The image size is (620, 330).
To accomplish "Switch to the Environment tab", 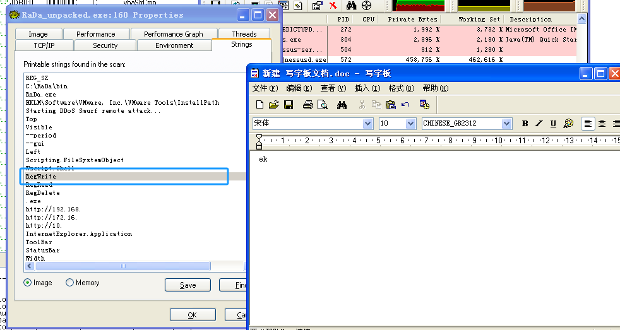I will (174, 45).
